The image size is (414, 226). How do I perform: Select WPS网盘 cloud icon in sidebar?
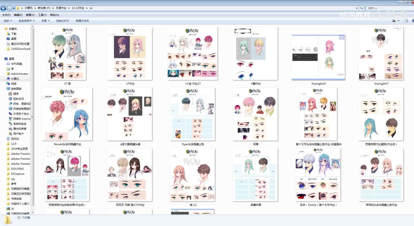click(x=8, y=64)
